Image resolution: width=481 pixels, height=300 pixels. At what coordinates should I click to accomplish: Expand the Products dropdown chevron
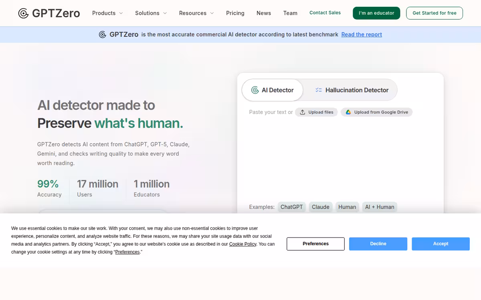(x=121, y=13)
